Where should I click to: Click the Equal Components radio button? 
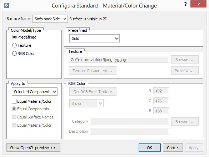14,109
